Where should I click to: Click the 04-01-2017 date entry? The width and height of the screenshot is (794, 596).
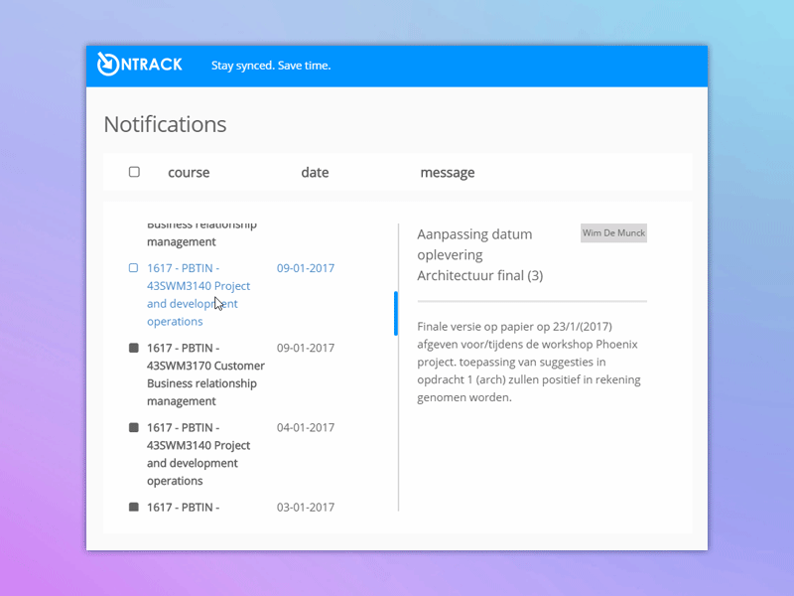click(x=306, y=427)
